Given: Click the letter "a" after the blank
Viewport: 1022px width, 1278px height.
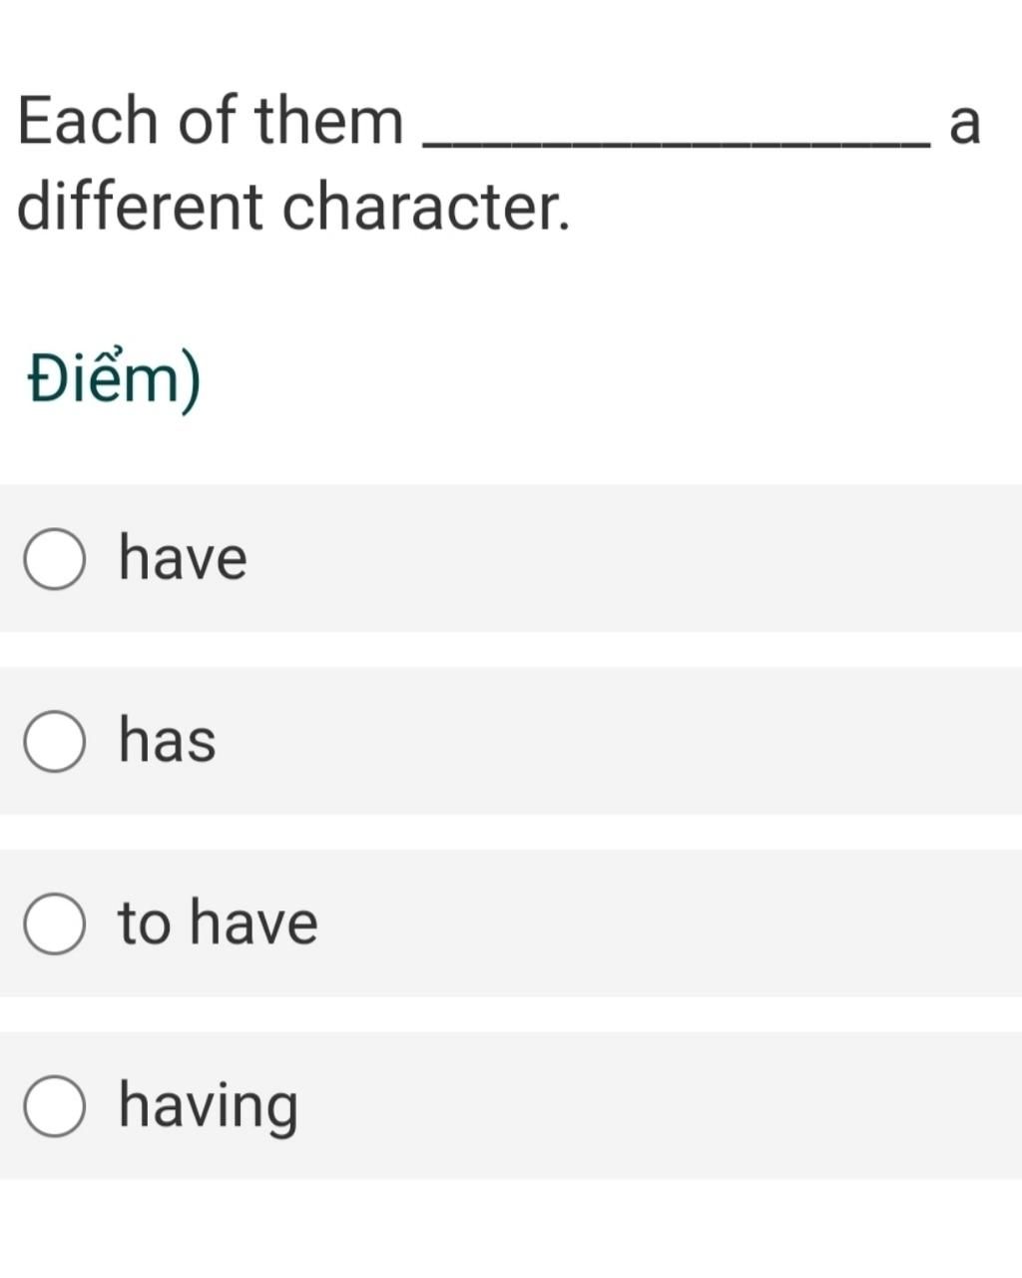Looking at the screenshot, I should (965, 124).
